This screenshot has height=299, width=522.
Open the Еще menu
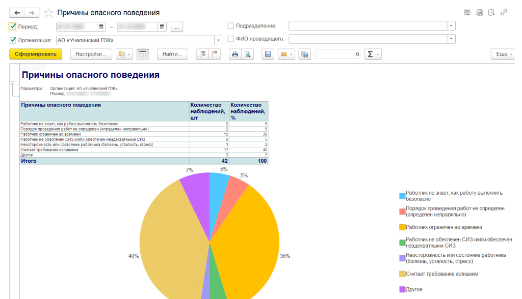pos(502,54)
